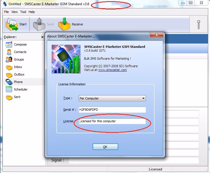Click the Start toolbar icon

click(x=12, y=25)
